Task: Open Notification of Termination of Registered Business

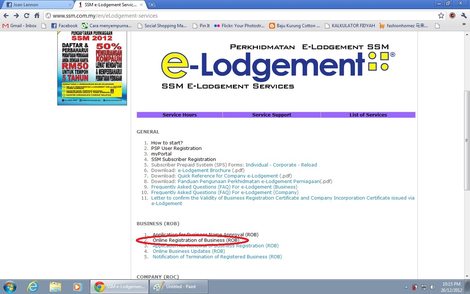Action: pos(217,257)
